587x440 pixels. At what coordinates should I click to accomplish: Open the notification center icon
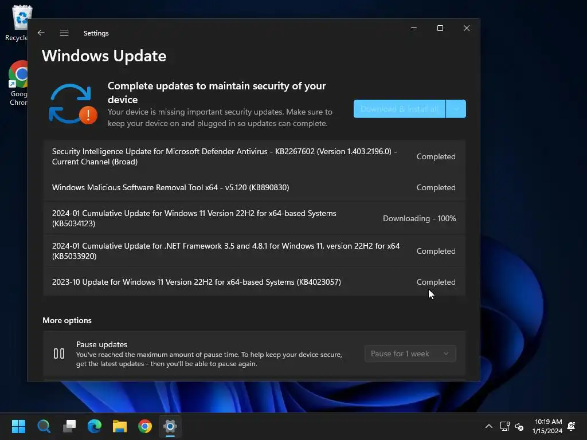point(572,426)
